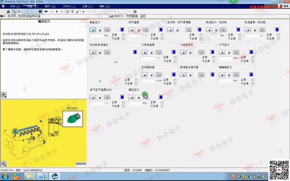Open the 工作卡(J) menu
This screenshot has height=181, width=290.
(69, 7)
